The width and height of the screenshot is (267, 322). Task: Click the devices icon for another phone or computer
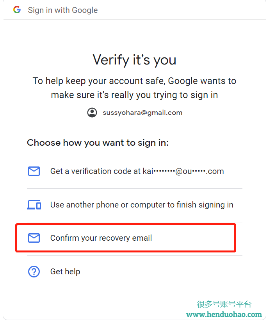point(34,205)
